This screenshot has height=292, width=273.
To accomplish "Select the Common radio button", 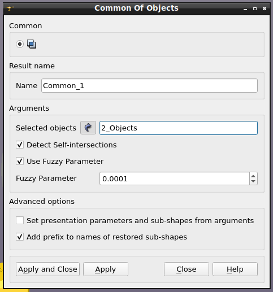I will click(x=20, y=44).
